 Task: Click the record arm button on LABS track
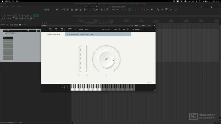click(4, 31)
